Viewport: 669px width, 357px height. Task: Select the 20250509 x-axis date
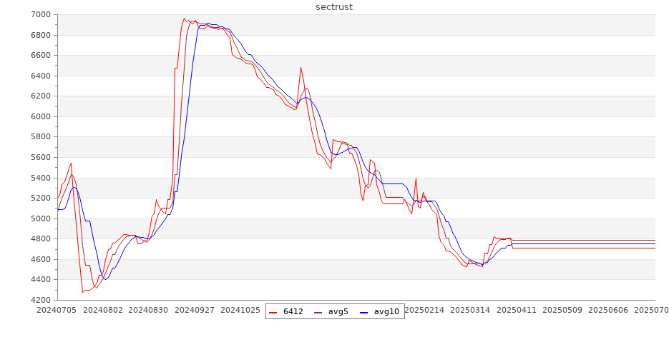562,310
